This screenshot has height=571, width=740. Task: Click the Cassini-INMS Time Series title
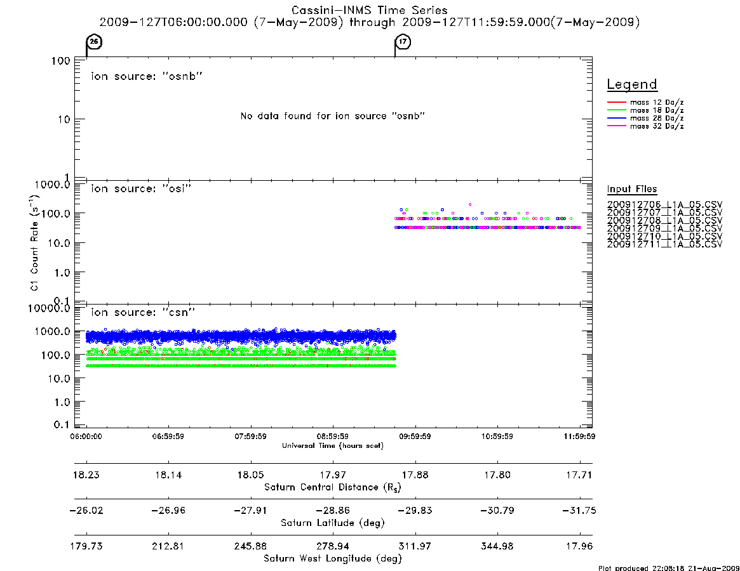point(370,10)
